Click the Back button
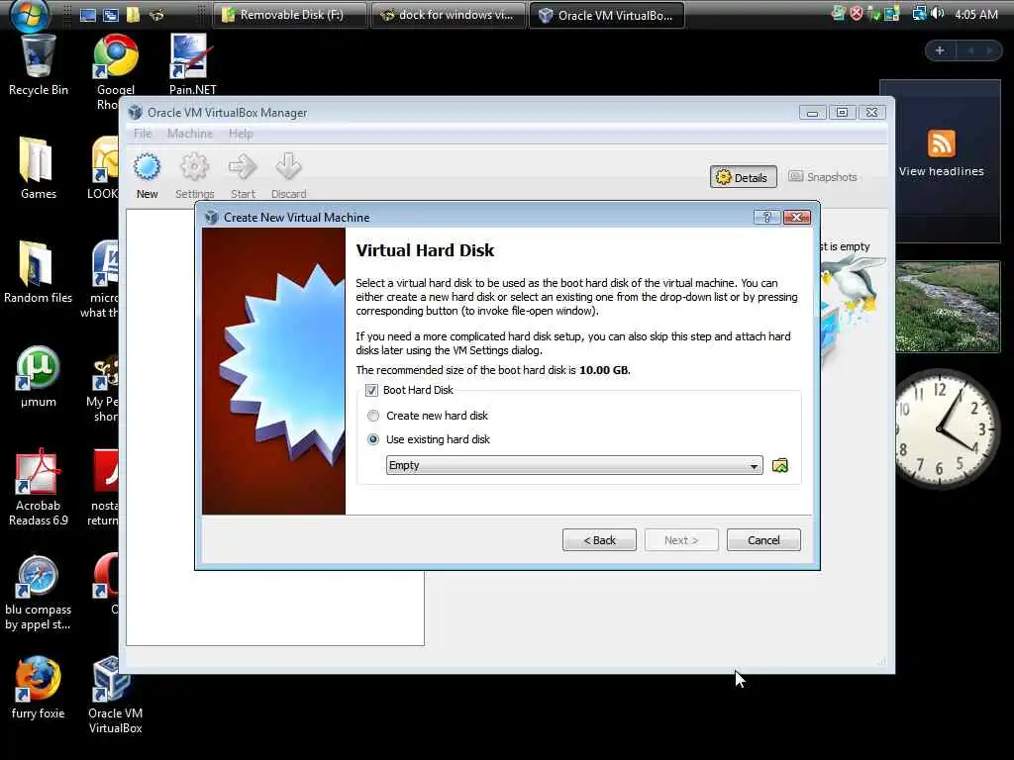1014x760 pixels. pyautogui.click(x=599, y=540)
